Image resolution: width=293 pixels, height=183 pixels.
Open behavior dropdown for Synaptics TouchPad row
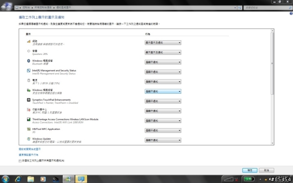coord(163,101)
